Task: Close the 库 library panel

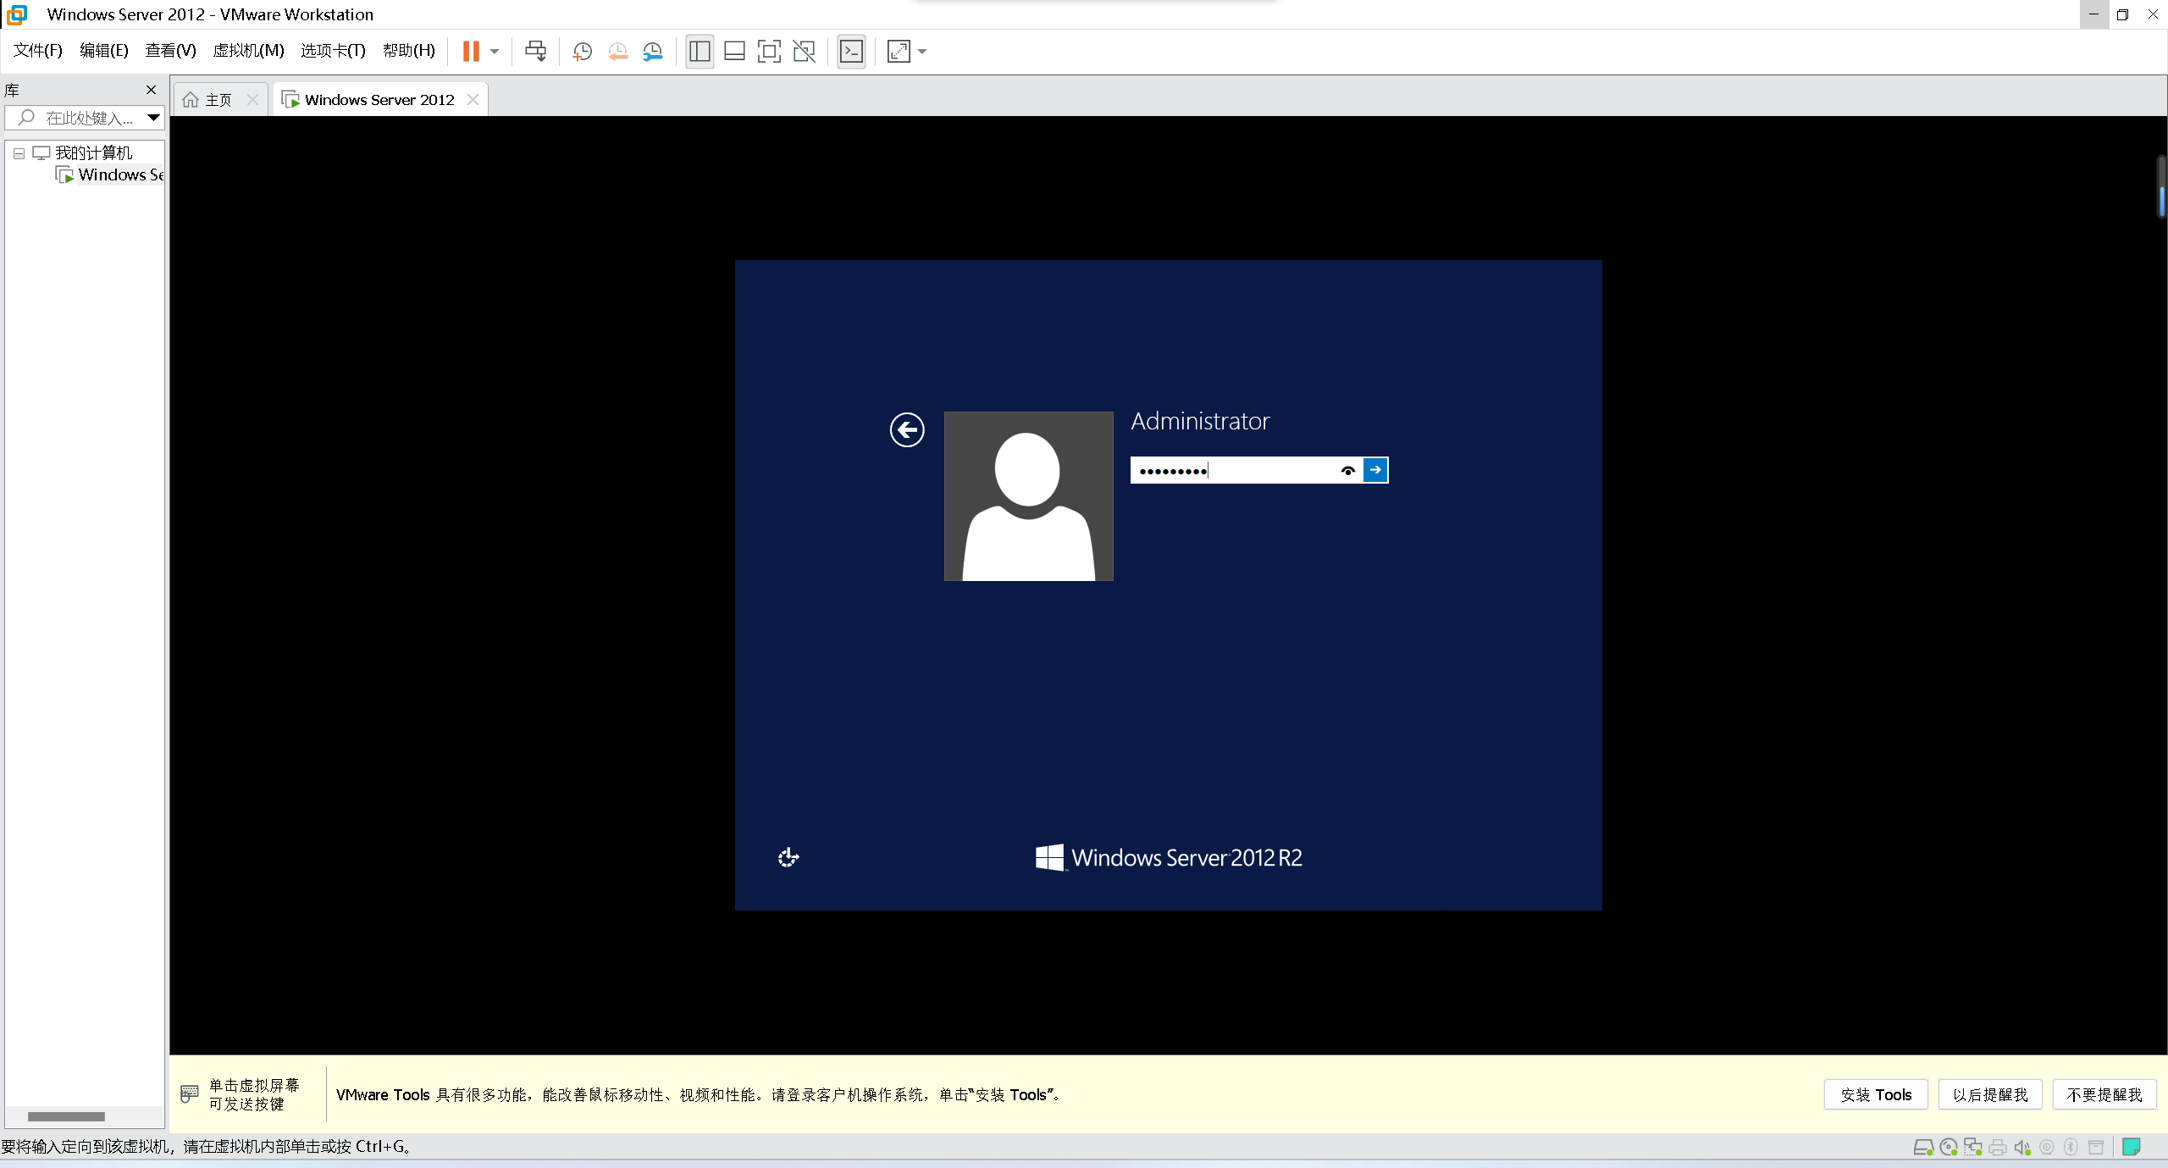Action: 152,90
